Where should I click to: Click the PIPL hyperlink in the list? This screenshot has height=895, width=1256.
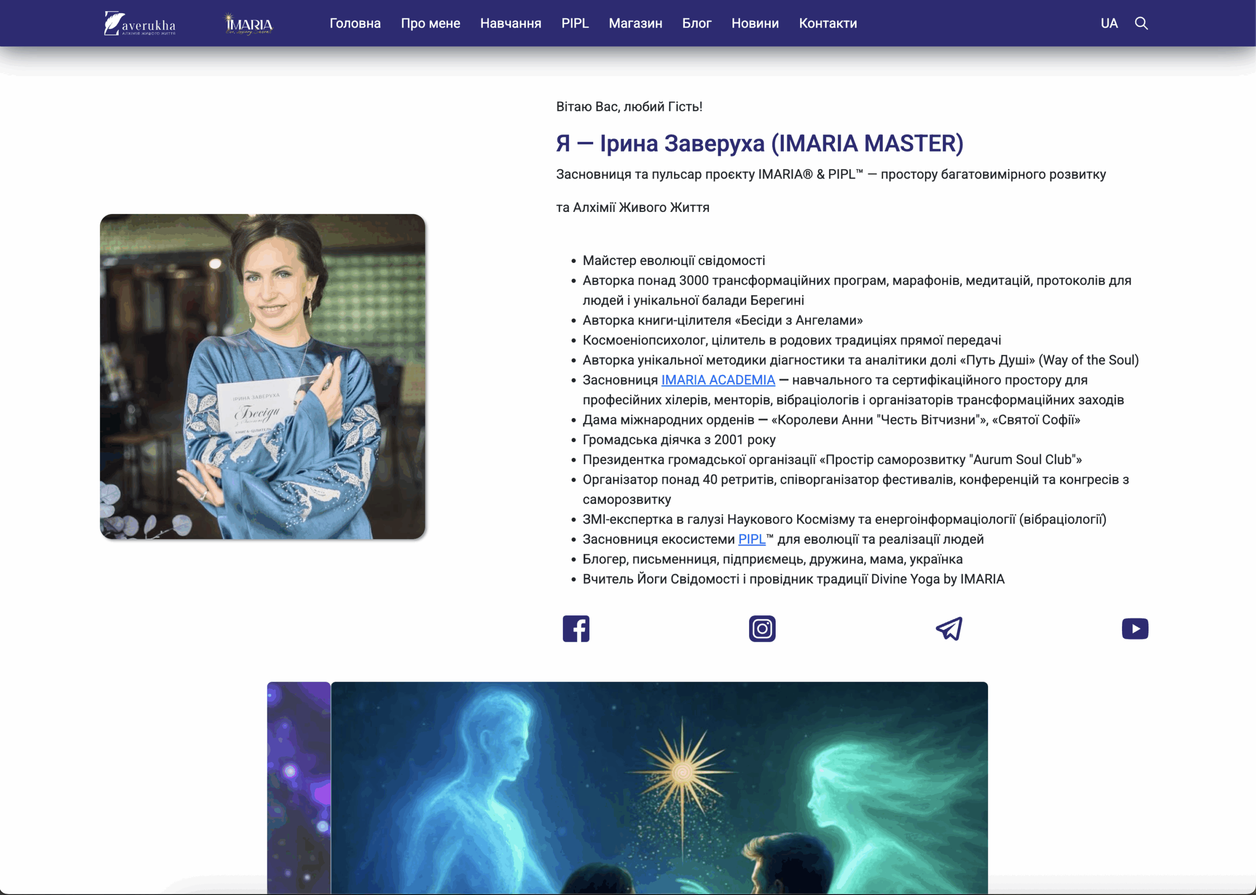pos(752,539)
